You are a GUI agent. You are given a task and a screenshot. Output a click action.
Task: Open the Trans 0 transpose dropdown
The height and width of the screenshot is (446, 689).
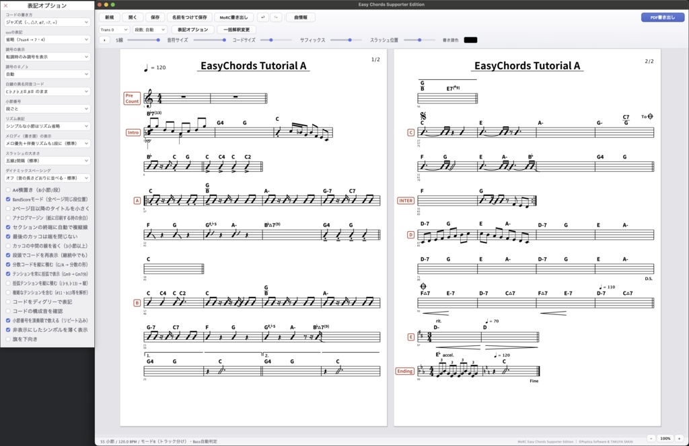pyautogui.click(x=114, y=30)
